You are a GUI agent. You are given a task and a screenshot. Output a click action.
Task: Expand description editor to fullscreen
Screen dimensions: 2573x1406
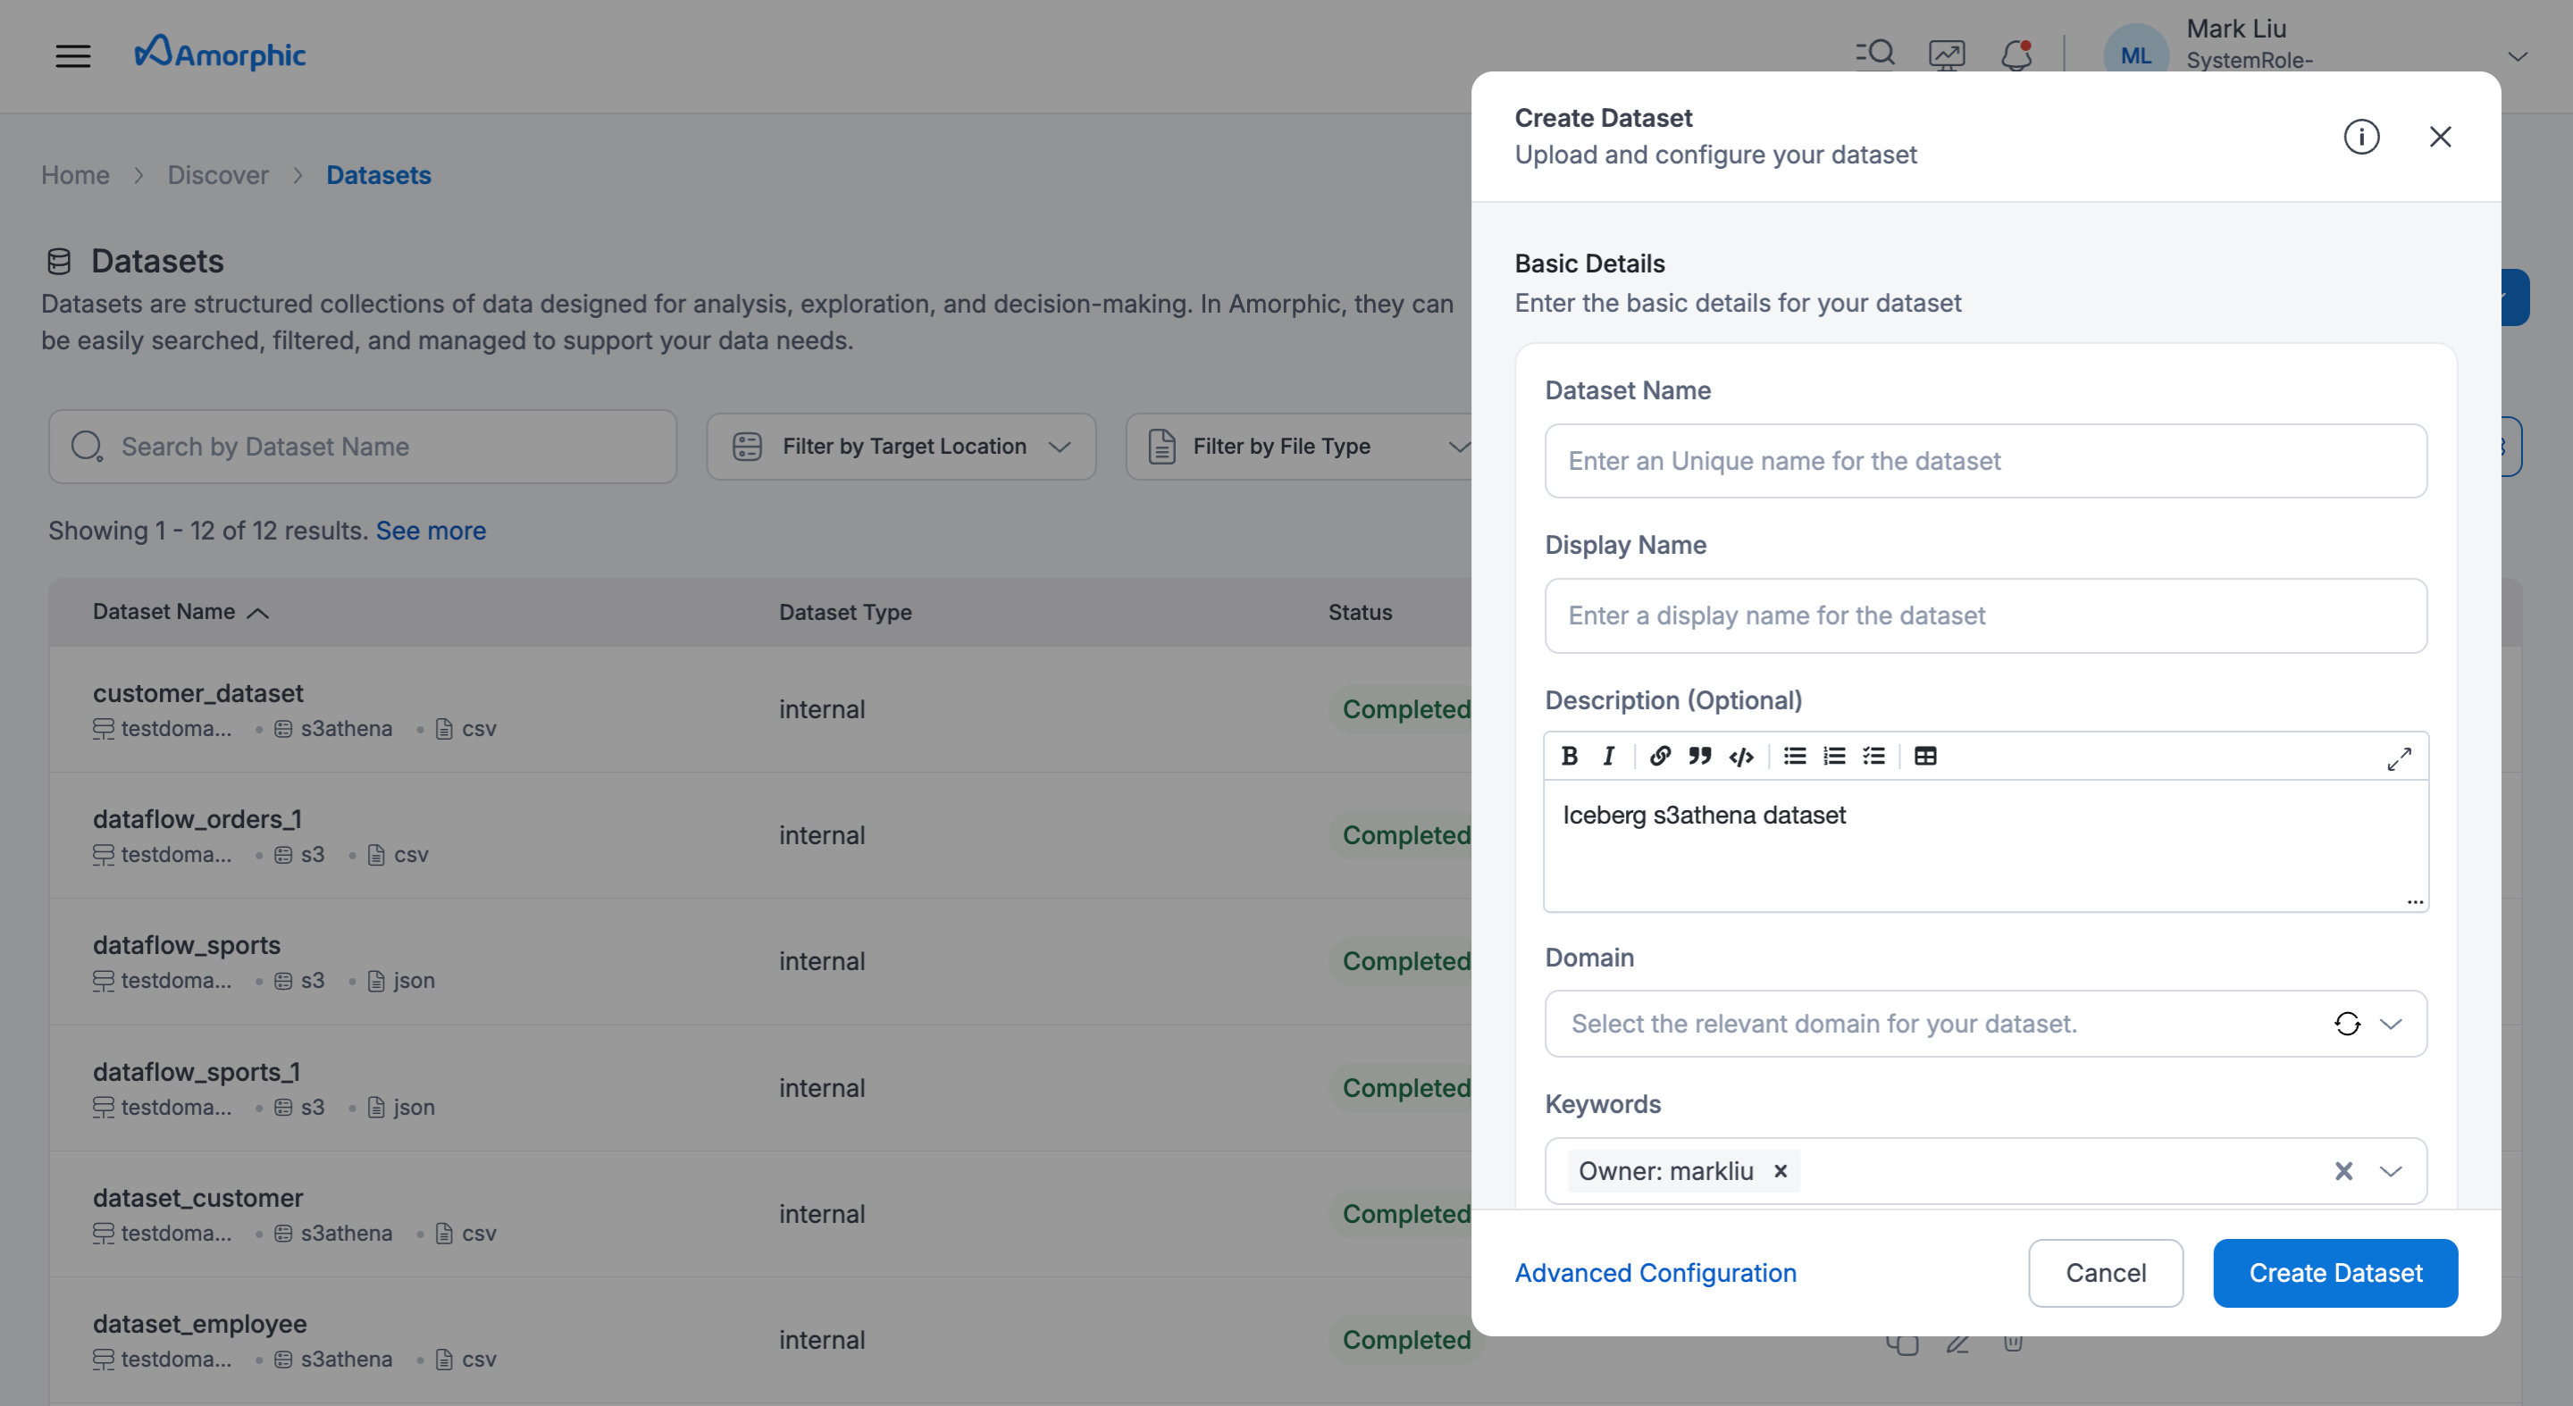coord(2399,759)
